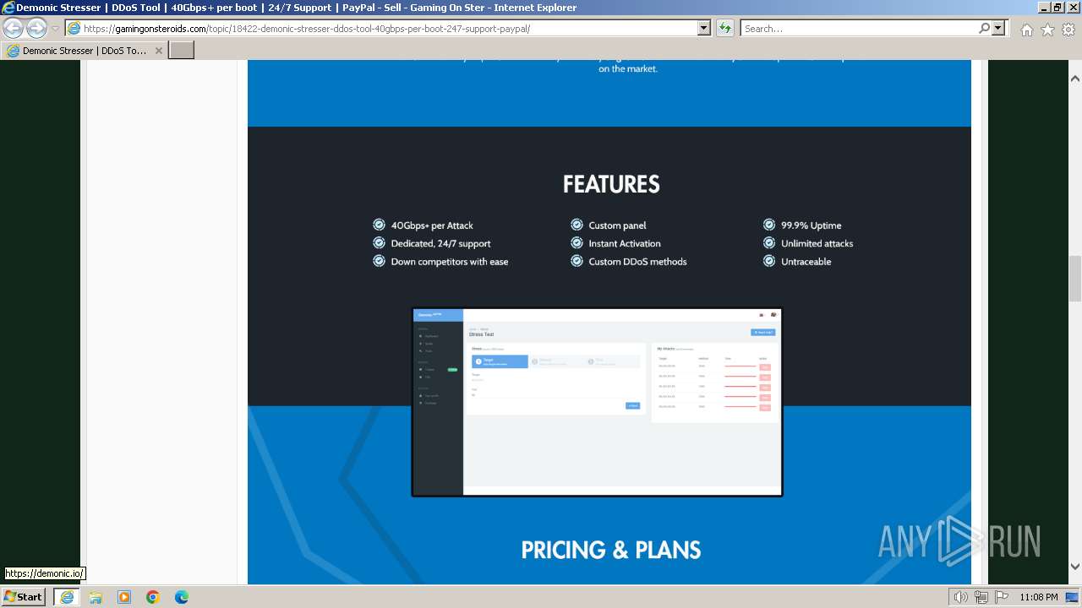
Task: Click the PRICING & PLANS heading
Action: 611,551
